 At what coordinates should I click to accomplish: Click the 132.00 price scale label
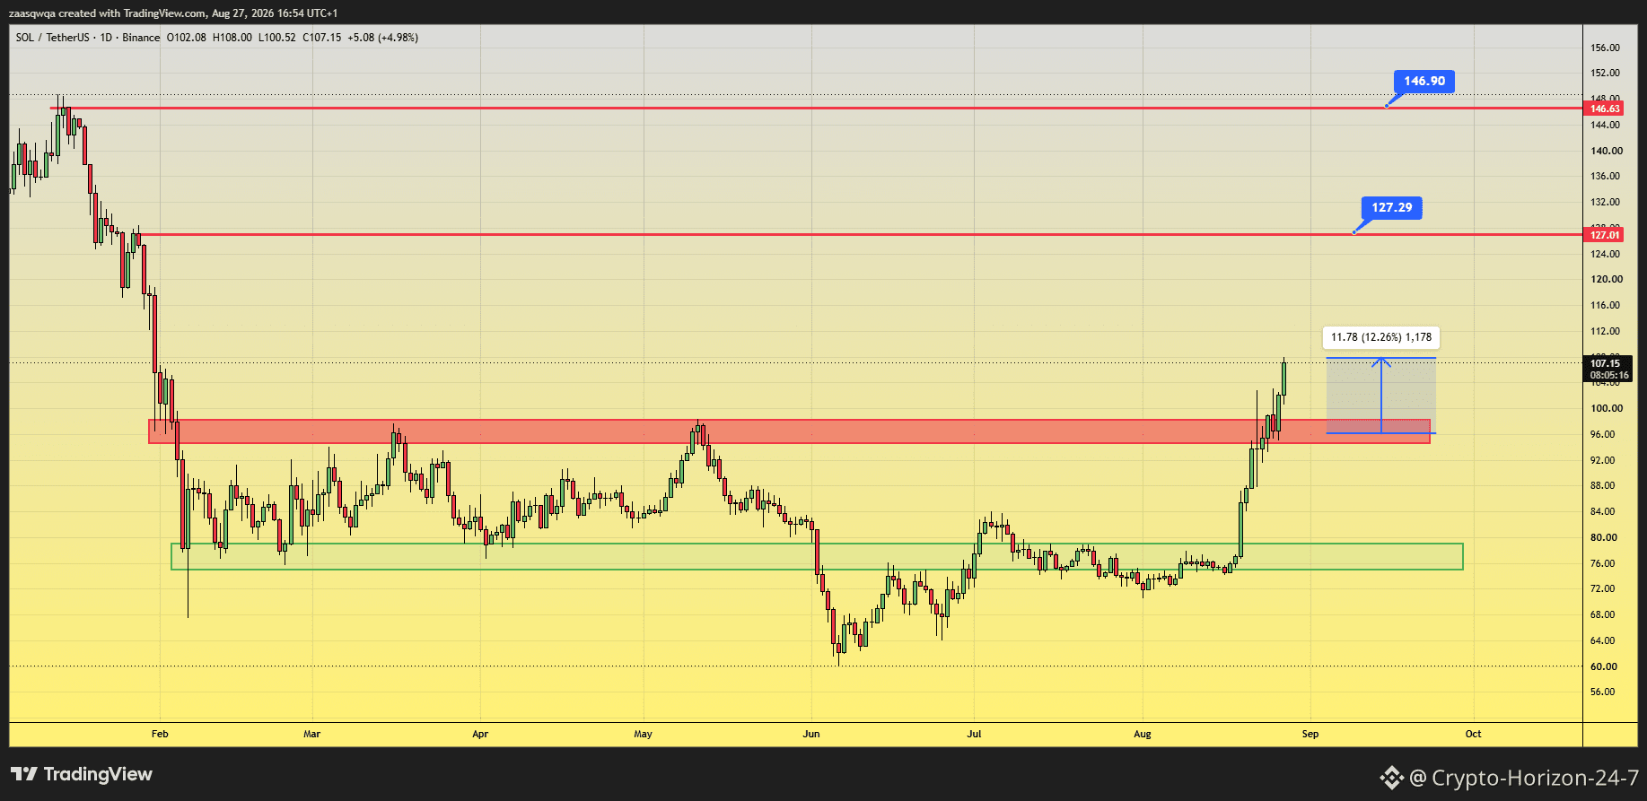click(x=1606, y=202)
